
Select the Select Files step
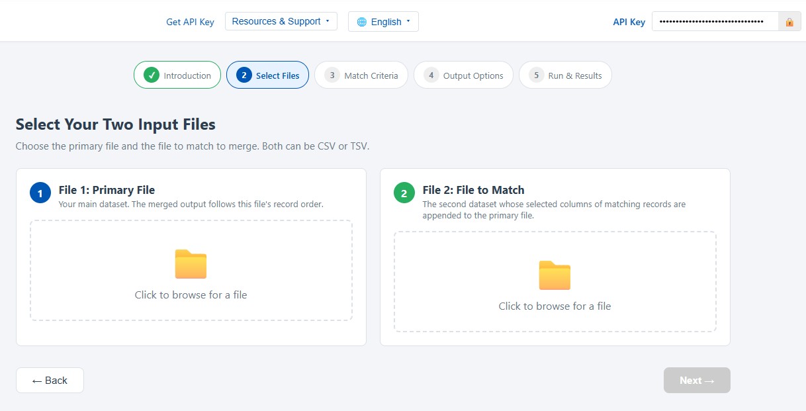click(x=267, y=75)
